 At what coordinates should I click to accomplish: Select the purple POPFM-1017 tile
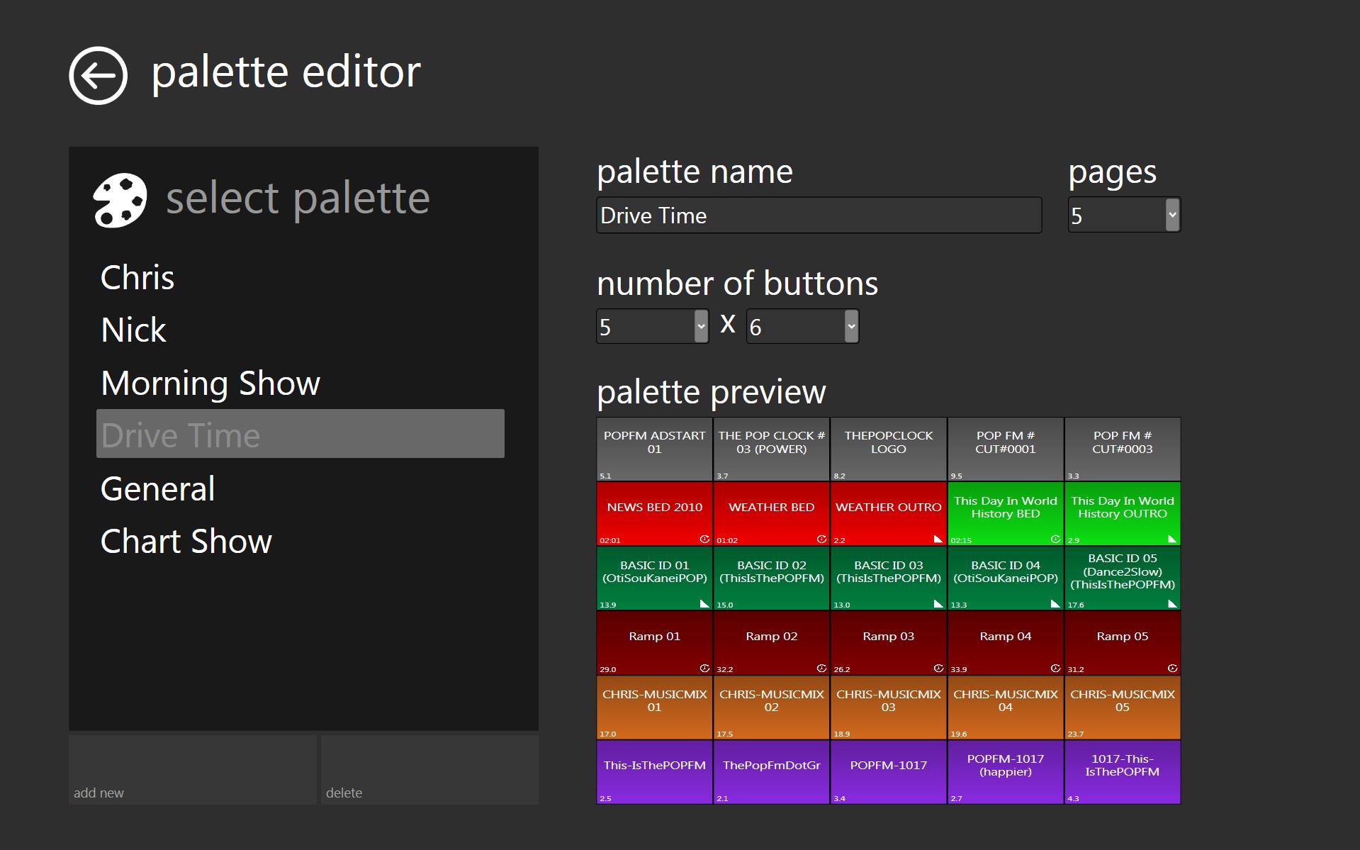888,771
